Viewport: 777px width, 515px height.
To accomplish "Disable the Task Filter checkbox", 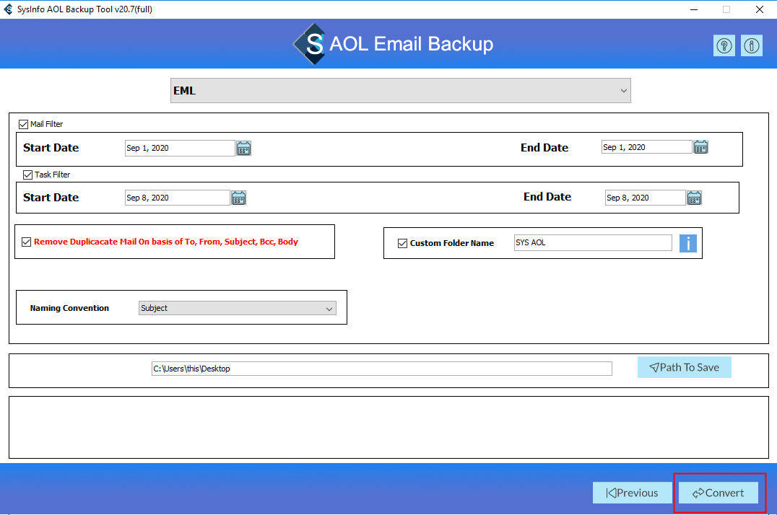I will pos(28,175).
